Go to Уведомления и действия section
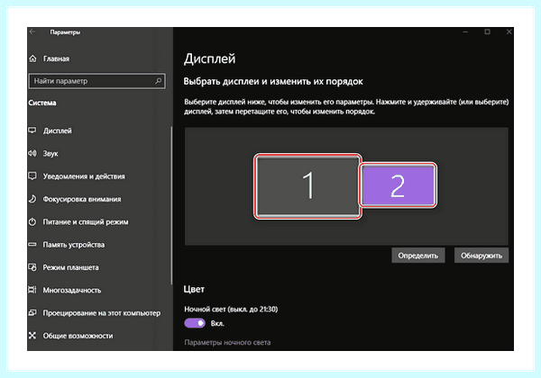Viewport: 541px width, 378px height. (84, 176)
